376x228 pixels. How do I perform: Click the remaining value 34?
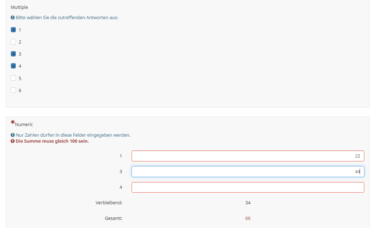248,203
